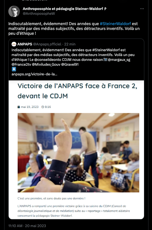Click the mai 19, 2023 article date
The image size is (152, 230).
pos(30,107)
